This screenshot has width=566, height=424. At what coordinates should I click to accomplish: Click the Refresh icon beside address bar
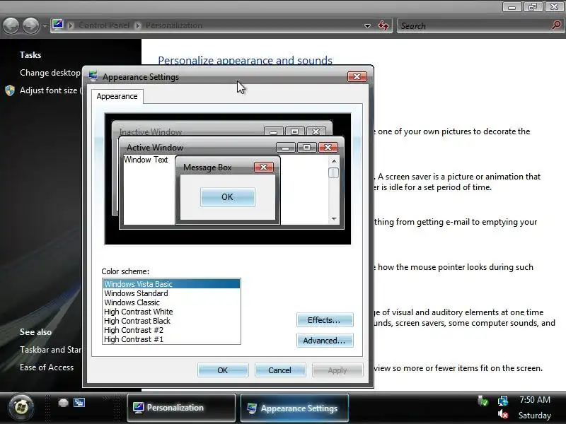pyautogui.click(x=383, y=25)
